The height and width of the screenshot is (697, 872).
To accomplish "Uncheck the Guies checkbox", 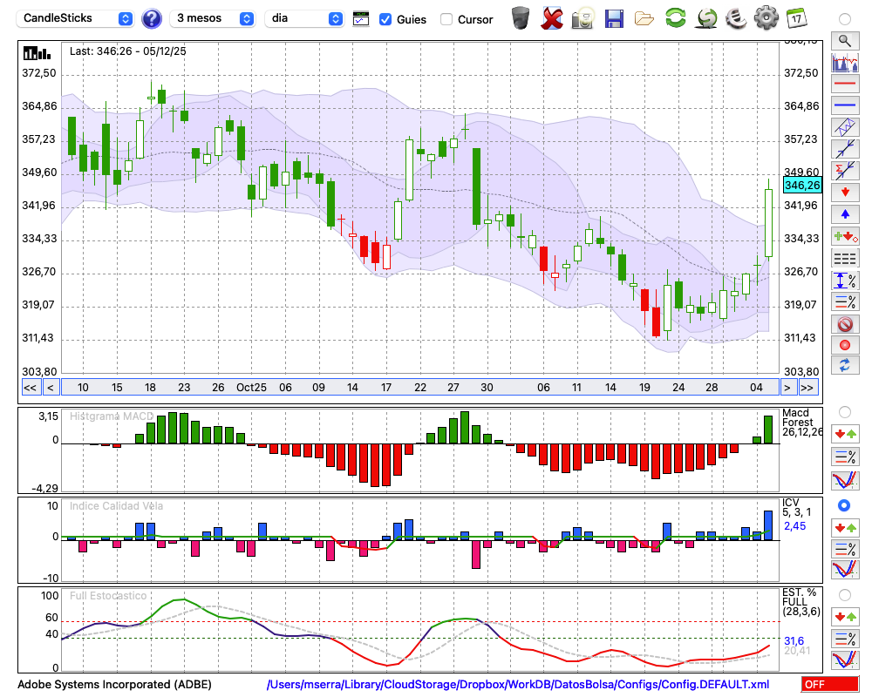I will pos(385,19).
